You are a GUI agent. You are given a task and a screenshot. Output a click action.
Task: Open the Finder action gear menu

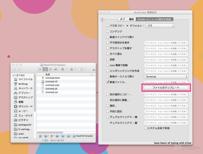coord(64,69)
